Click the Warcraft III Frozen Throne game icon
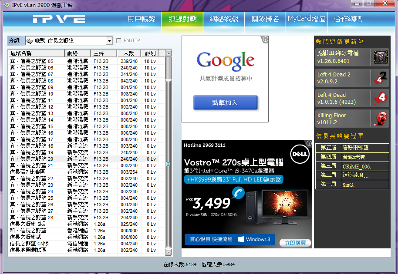The image size is (398, 274). (x=380, y=57)
